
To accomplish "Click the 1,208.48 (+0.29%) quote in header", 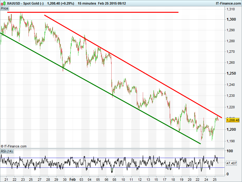I will [60, 3].
